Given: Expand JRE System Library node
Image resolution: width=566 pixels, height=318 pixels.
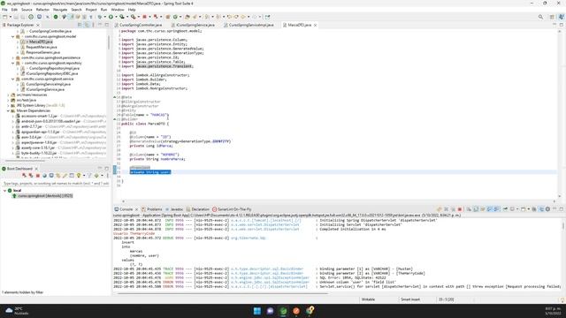Looking at the screenshot, I should [8, 105].
